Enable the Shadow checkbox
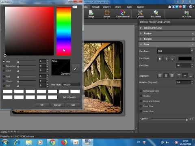The width and height of the screenshot is (195, 146). tap(141, 96)
